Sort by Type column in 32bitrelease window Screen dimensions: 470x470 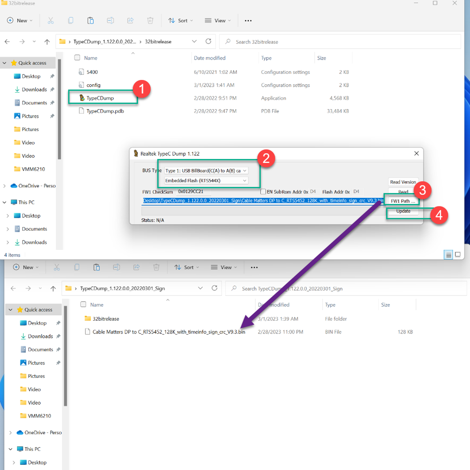click(266, 58)
